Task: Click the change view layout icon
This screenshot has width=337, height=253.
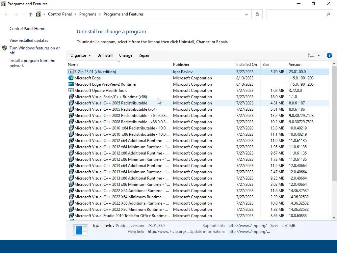Action: tap(311, 55)
